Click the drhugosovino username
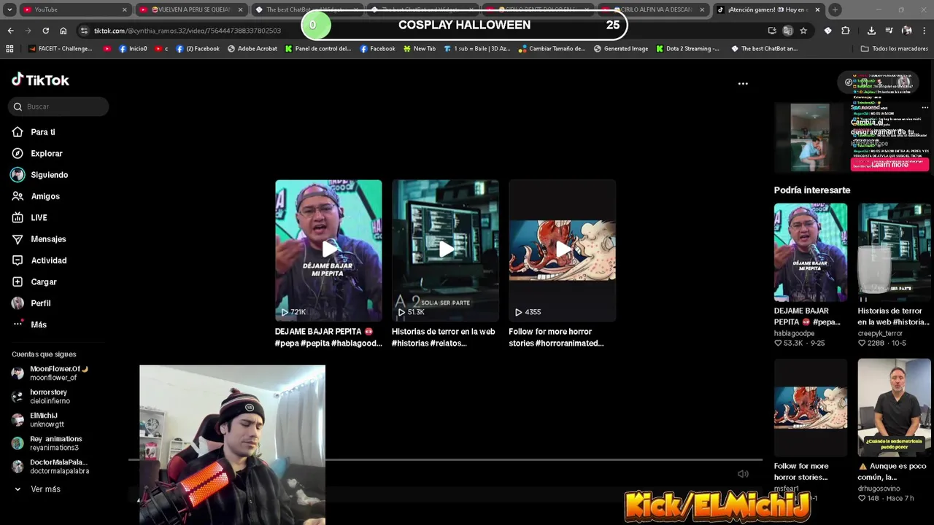This screenshot has height=525, width=934. click(x=879, y=489)
